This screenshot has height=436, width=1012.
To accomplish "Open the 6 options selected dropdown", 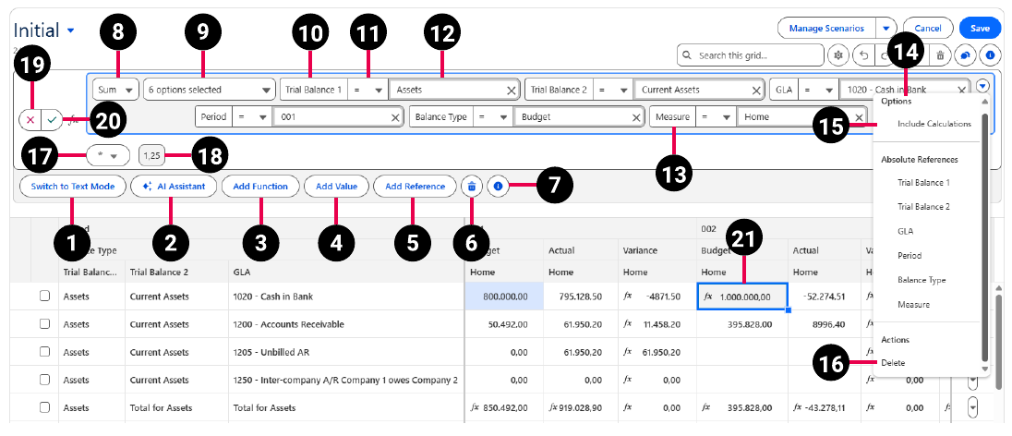I will 210,90.
